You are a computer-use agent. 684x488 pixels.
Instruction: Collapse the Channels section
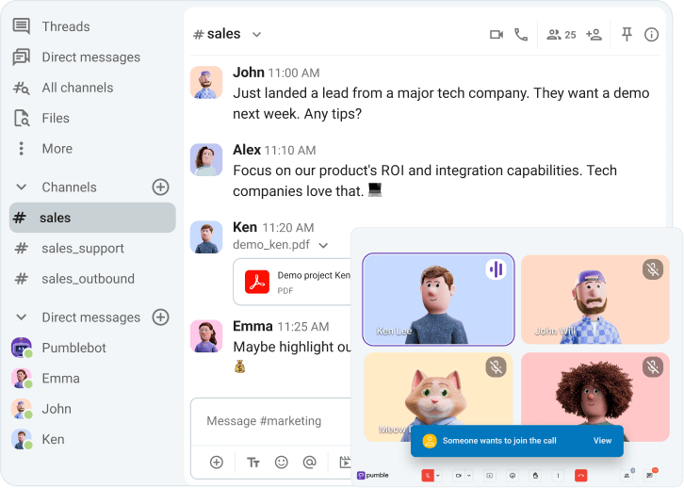(22, 187)
